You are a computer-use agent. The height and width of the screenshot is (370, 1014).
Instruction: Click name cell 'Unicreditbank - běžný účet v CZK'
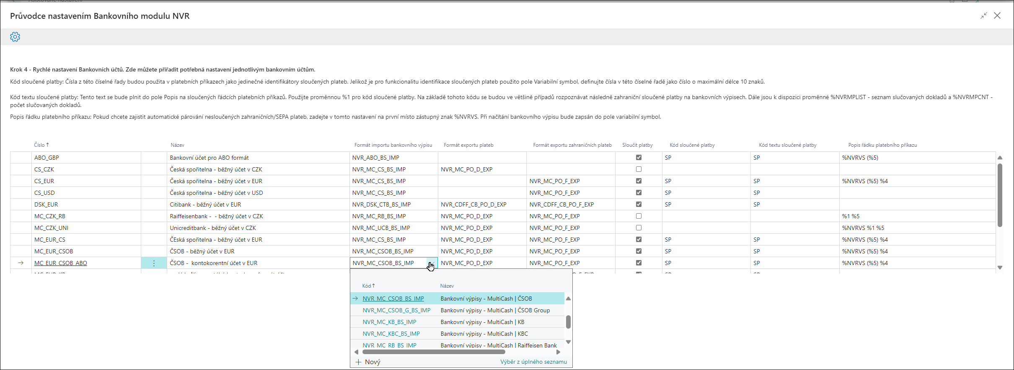coord(258,228)
